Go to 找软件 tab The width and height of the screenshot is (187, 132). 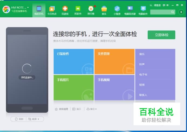click(x=78, y=11)
